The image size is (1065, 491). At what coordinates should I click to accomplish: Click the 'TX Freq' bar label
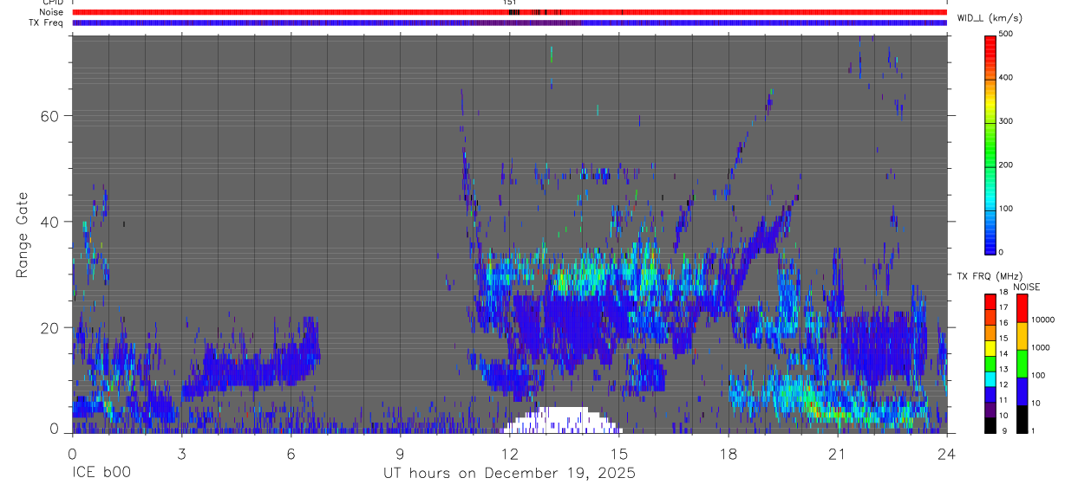(x=48, y=23)
